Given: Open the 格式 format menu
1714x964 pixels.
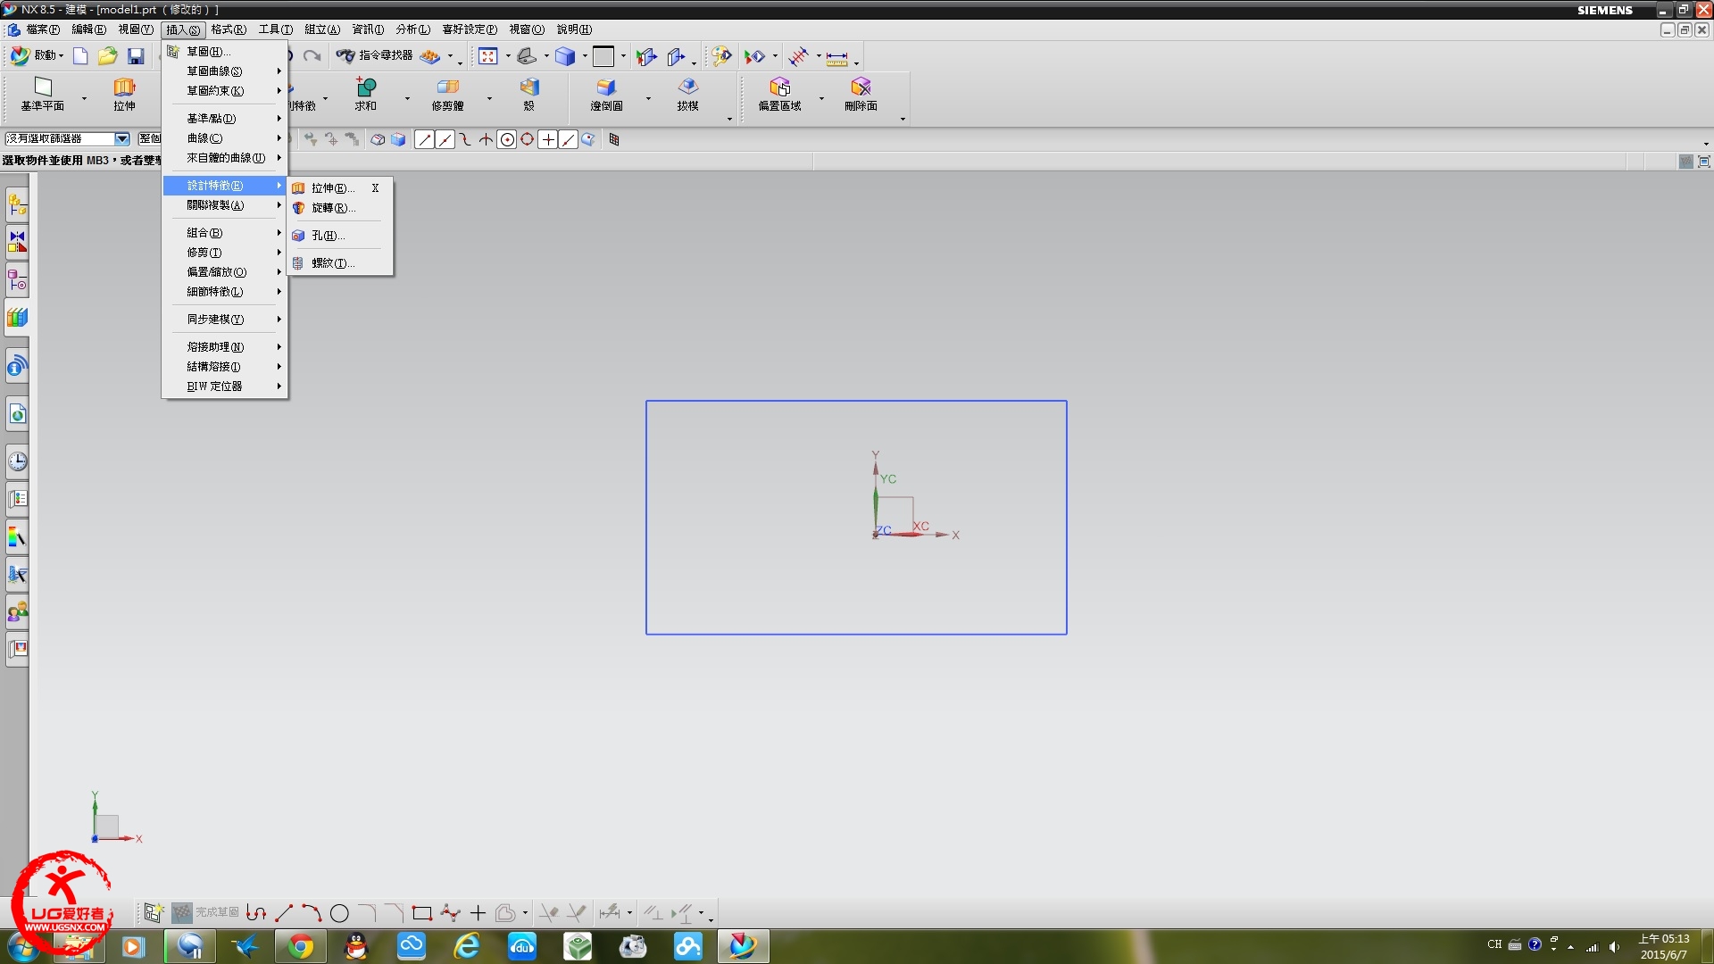Looking at the screenshot, I should tap(229, 29).
